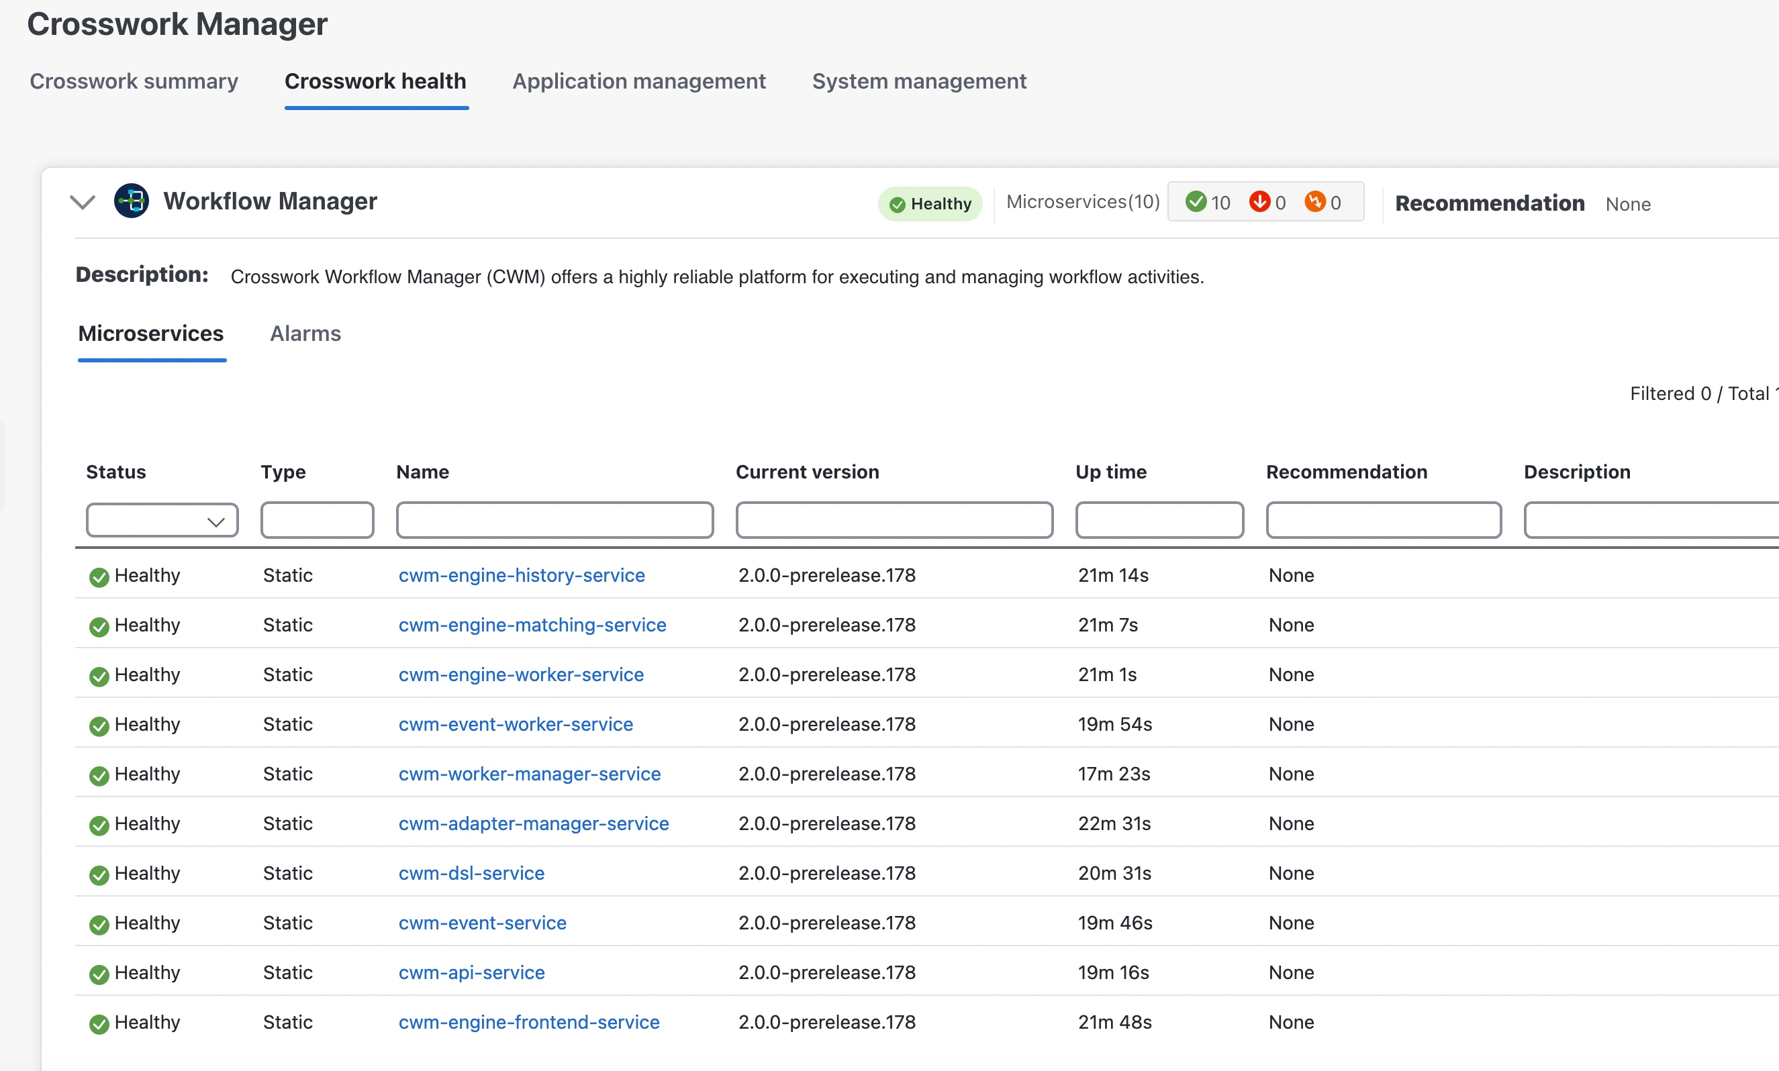The height and width of the screenshot is (1071, 1779).
Task: Click version cell of cwm-api-service row
Action: [x=826, y=972]
